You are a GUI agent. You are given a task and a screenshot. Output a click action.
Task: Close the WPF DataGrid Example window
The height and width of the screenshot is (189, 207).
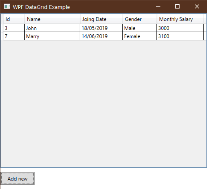click(x=197, y=7)
